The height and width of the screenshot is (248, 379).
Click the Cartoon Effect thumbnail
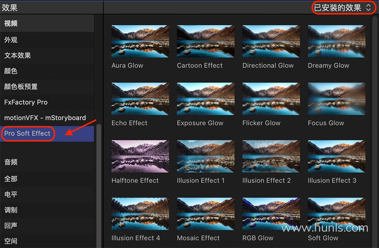click(x=206, y=41)
